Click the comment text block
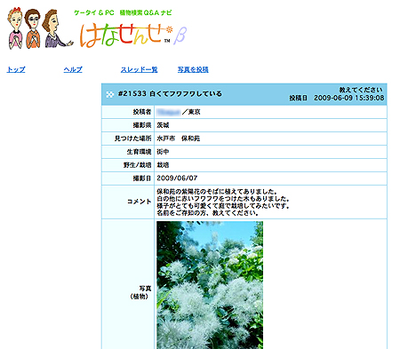 pos(223,202)
